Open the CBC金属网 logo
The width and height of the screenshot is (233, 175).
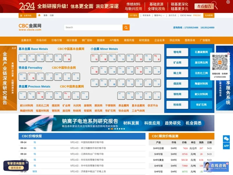(x=30, y=27)
